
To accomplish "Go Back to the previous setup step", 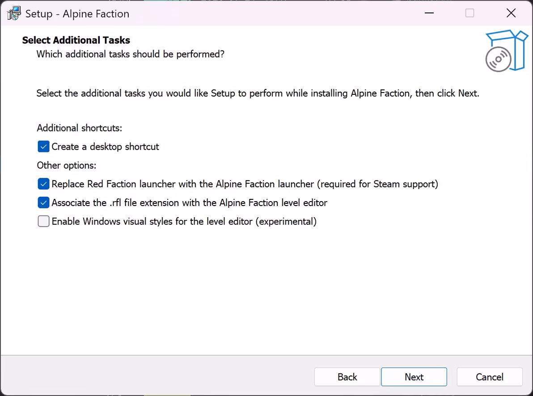I will tap(347, 377).
